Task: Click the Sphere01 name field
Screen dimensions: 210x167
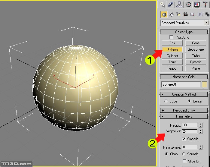Action: [x=181, y=85]
